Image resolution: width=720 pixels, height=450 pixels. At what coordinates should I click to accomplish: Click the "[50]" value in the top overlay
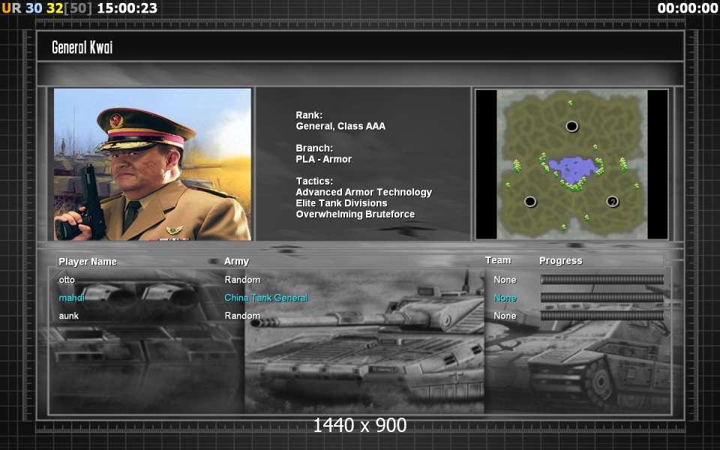[x=77, y=8]
